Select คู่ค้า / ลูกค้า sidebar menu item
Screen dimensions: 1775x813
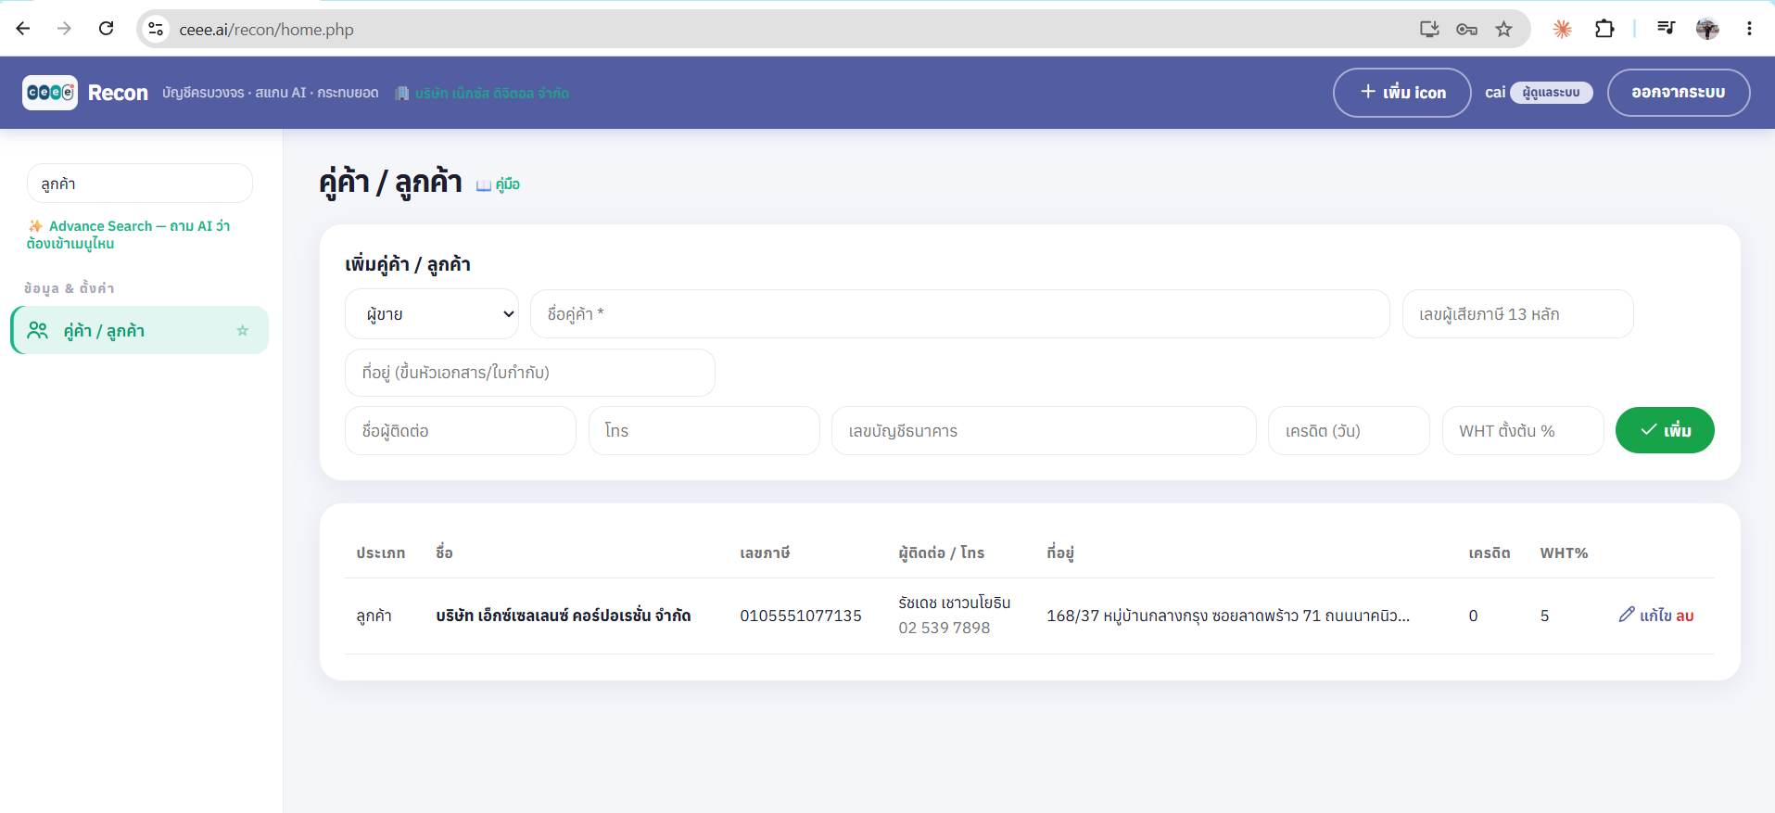pos(140,330)
